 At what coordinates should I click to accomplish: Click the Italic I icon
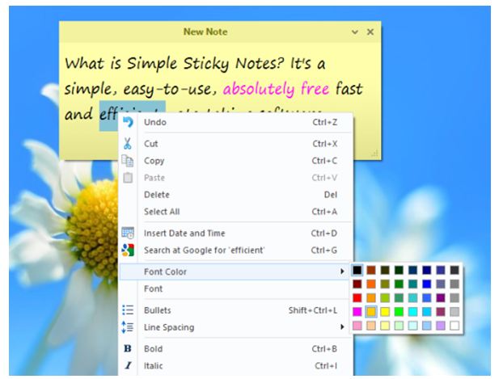pos(128,365)
